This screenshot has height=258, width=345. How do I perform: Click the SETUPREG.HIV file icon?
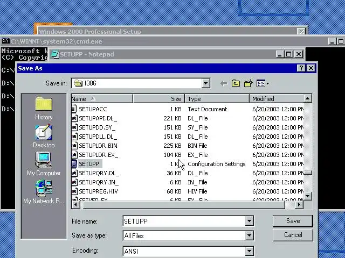(74, 191)
